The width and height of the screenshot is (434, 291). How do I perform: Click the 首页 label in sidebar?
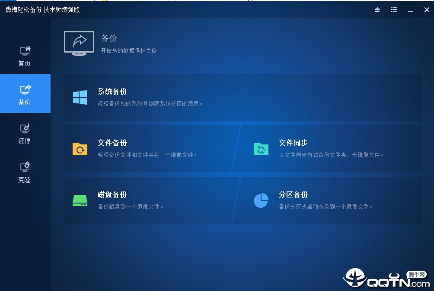click(x=25, y=63)
